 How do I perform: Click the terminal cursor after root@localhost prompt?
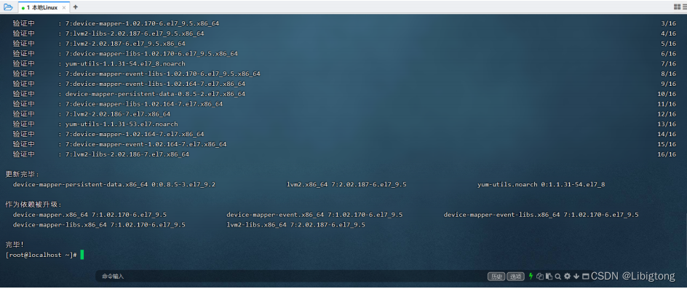[x=82, y=255]
